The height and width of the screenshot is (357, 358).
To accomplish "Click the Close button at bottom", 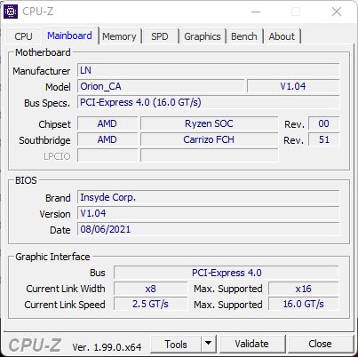I will point(320,344).
